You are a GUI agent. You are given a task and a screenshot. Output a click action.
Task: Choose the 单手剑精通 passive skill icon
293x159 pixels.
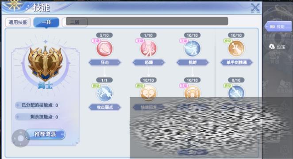pyautogui.click(x=236, y=49)
